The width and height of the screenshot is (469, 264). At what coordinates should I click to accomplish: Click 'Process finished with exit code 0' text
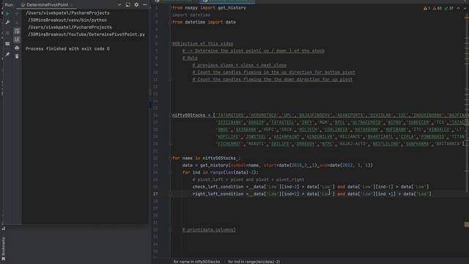coord(67,49)
